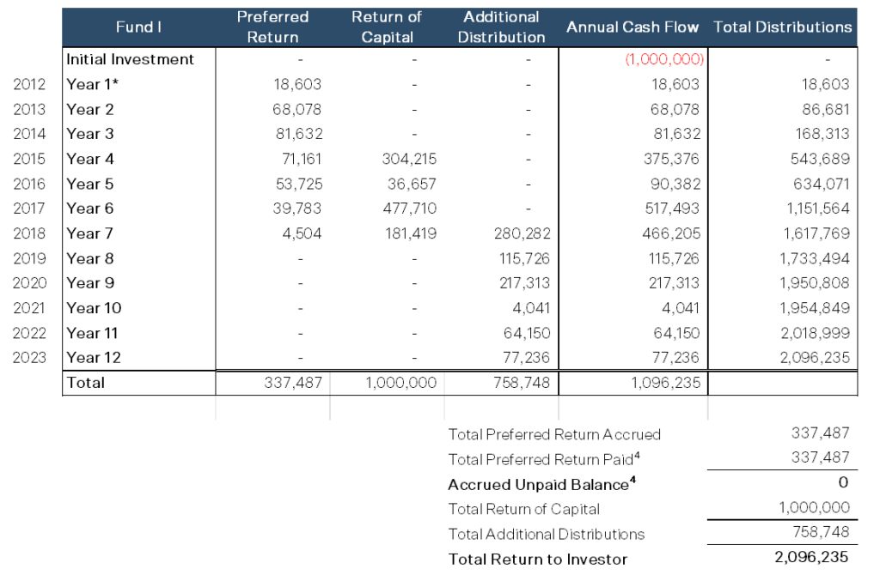
Task: Select the 2023 year label
Action: (x=28, y=358)
